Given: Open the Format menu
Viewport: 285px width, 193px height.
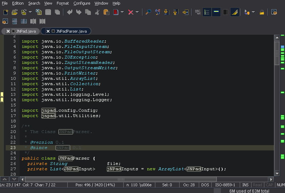Looking at the screenshot, I should coord(63,3).
